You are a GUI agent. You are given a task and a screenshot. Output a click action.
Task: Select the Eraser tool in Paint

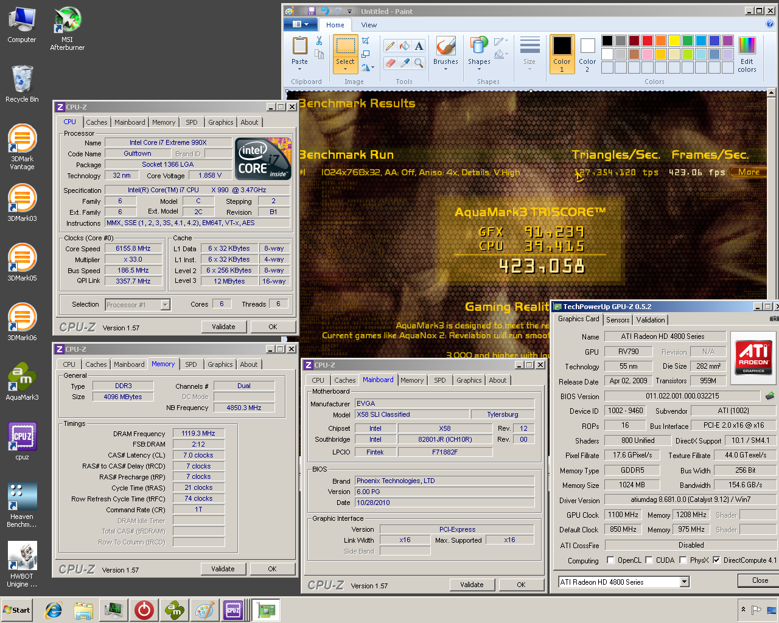pos(390,63)
